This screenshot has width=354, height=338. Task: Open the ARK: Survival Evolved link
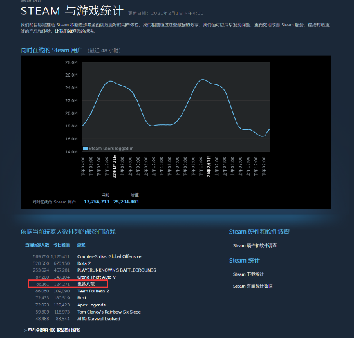98,319
